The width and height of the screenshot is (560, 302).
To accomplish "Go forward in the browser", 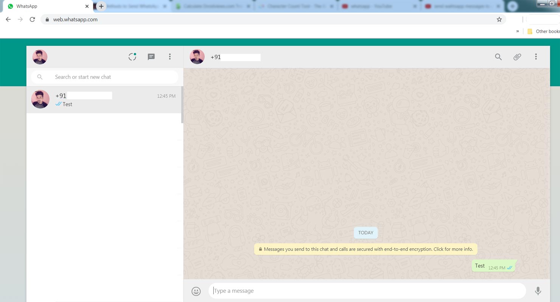I will tap(20, 19).
